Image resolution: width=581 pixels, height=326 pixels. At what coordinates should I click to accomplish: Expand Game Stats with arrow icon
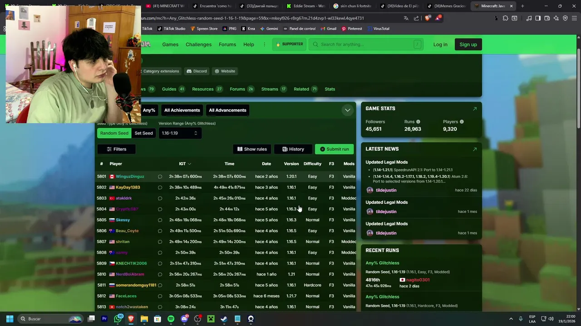pyautogui.click(x=475, y=109)
